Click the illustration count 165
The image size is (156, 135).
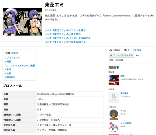[139, 50]
